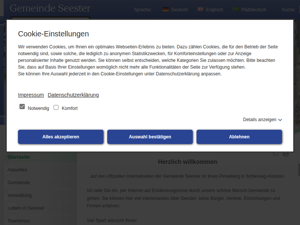Screen dimensions: 300x225
Task: Open Verwaltung sidebar menu item
Action: [x=19, y=195]
